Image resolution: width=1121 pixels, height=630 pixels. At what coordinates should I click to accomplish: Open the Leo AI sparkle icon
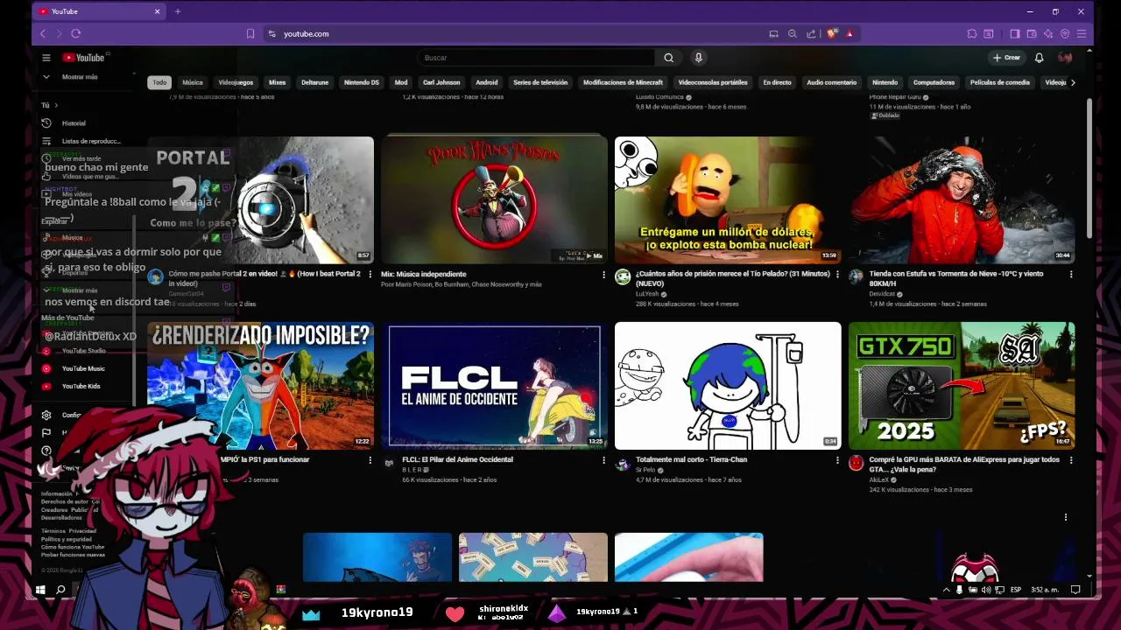(x=1048, y=33)
